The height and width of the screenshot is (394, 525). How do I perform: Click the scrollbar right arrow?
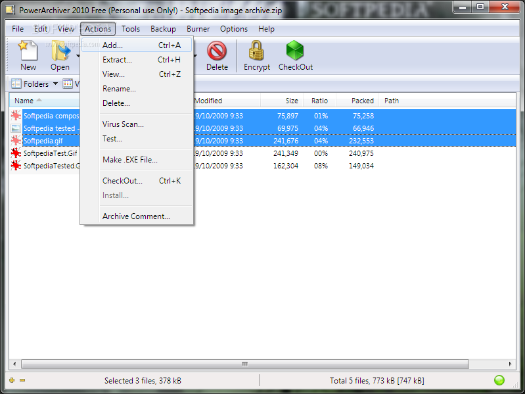511,364
